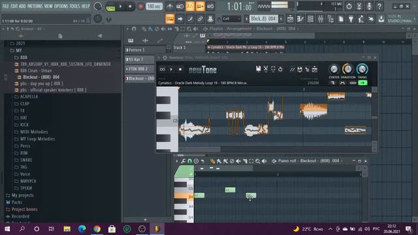Click the NewTone TRANS knob
Viewport: 418px width, 235px height.
click(x=362, y=69)
